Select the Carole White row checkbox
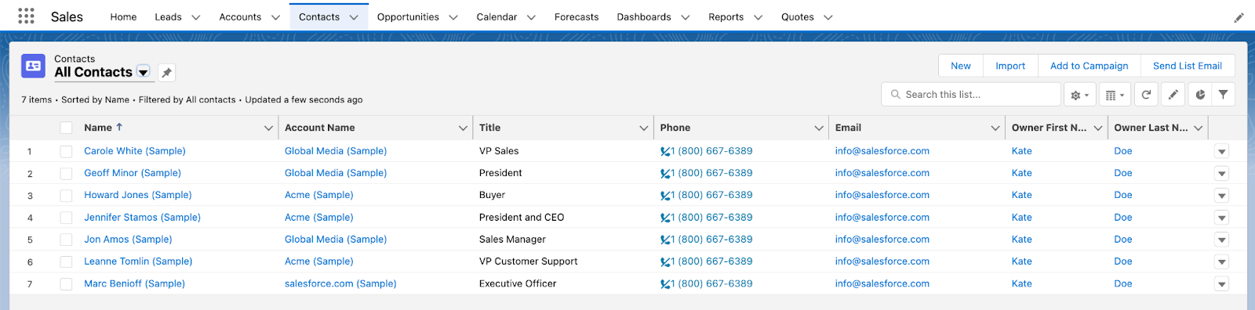 (66, 151)
